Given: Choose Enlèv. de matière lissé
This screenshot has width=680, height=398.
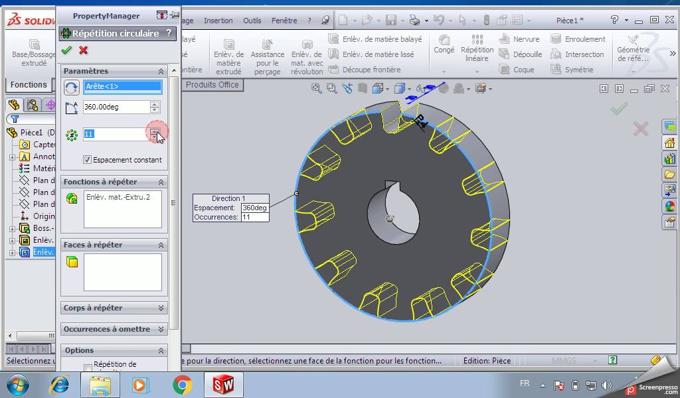Looking at the screenshot, I should (371, 54).
